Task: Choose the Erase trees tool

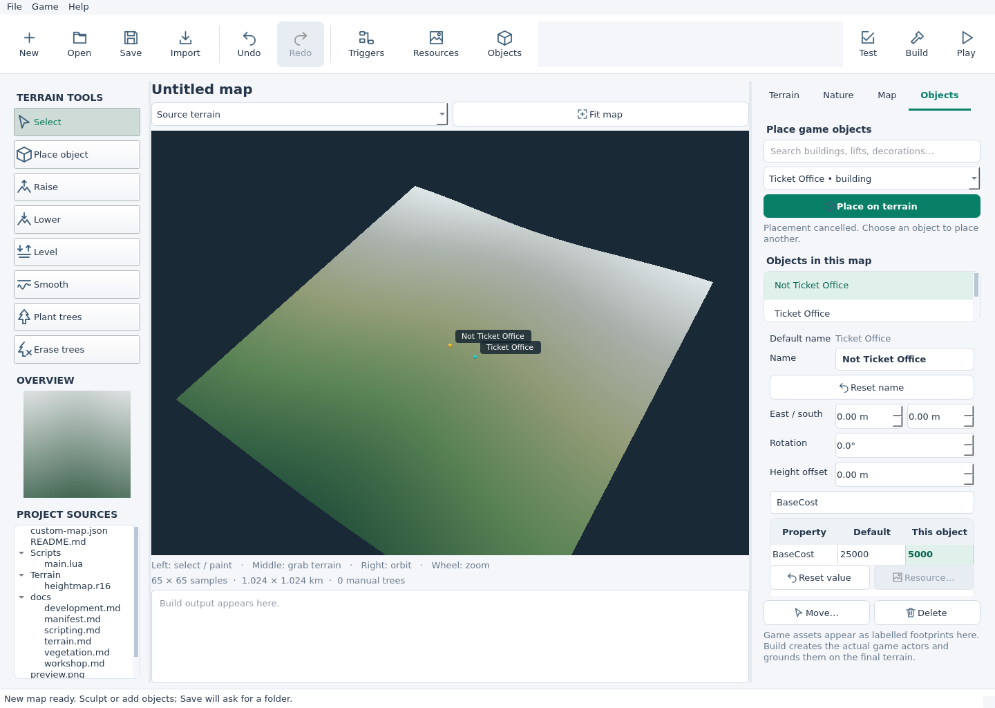Action: (77, 350)
